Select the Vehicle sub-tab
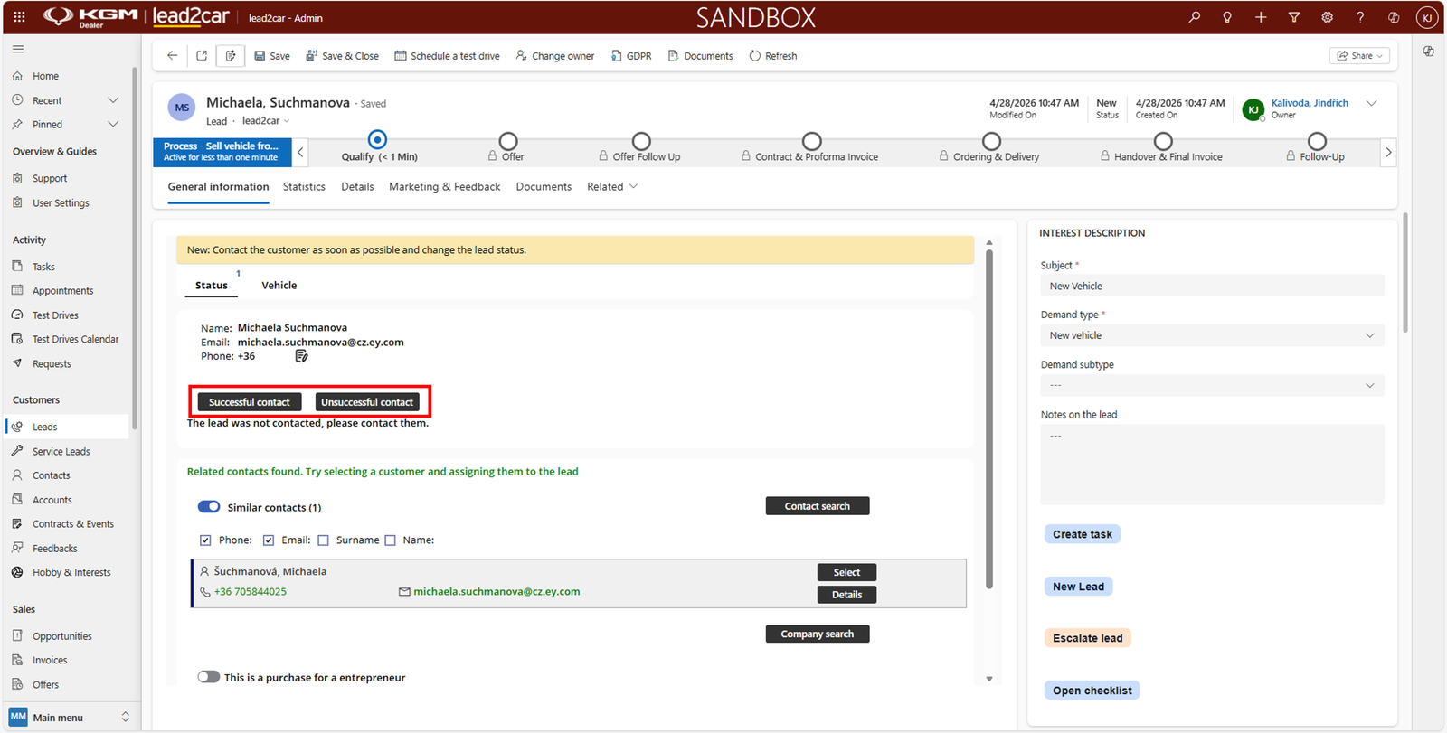Image resolution: width=1447 pixels, height=733 pixels. (x=279, y=286)
